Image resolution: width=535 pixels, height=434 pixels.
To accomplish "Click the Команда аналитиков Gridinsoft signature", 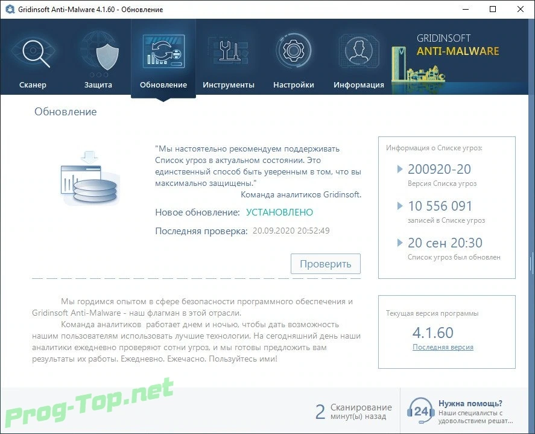I will (x=301, y=194).
